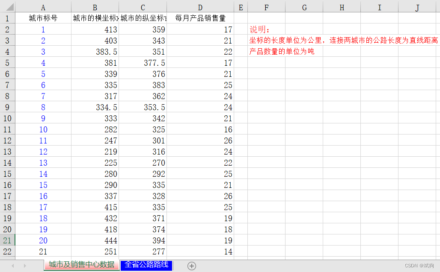Click the 城市的纵坐标 header cell
The width and height of the screenshot is (440, 272).
143,18
